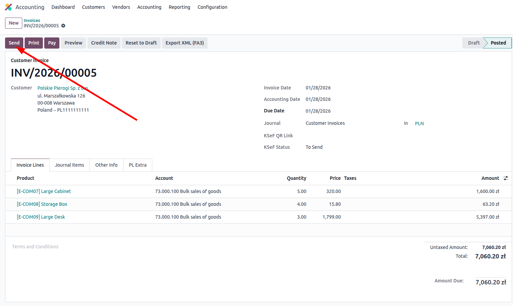This screenshot has height=306, width=513.
Task: Click the Odoo Accounting app logo icon
Action: click(8, 7)
